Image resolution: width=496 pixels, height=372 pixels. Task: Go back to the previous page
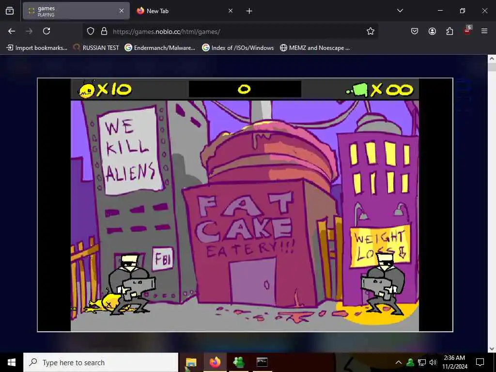click(x=12, y=31)
